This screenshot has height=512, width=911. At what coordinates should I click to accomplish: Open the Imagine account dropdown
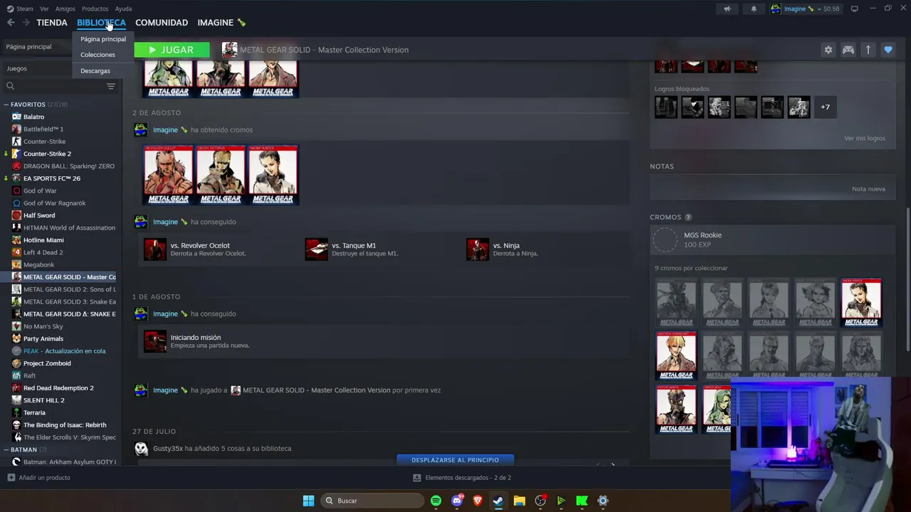(x=805, y=9)
